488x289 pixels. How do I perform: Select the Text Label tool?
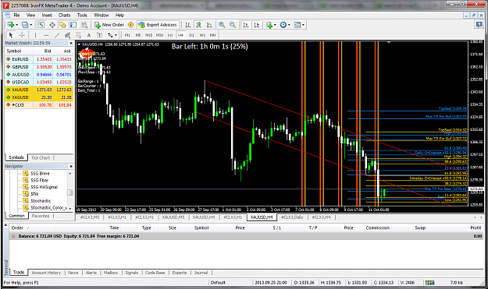tap(99, 35)
